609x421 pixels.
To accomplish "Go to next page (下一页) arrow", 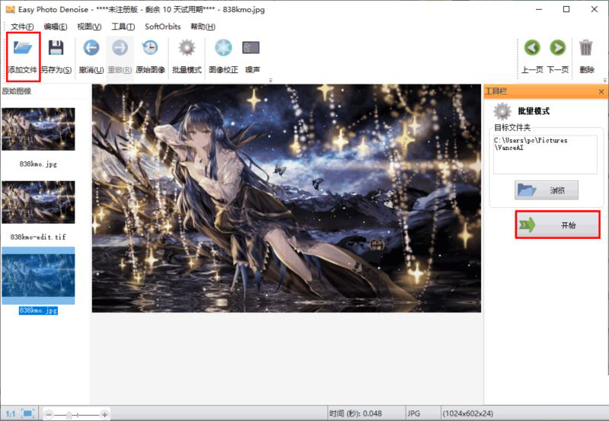I will pos(558,48).
